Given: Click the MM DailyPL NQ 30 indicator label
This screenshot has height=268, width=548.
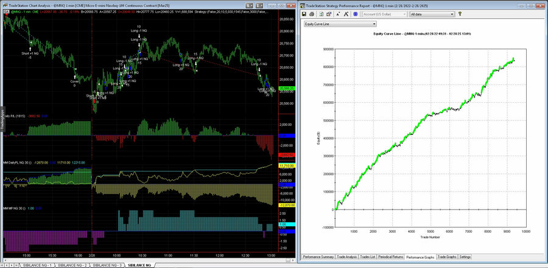Looking at the screenshot, I should [18, 163].
